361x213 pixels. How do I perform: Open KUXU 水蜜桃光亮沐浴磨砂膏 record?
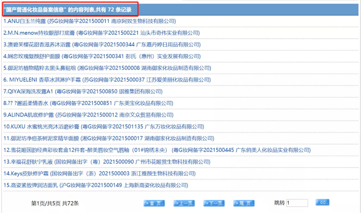click(104, 127)
